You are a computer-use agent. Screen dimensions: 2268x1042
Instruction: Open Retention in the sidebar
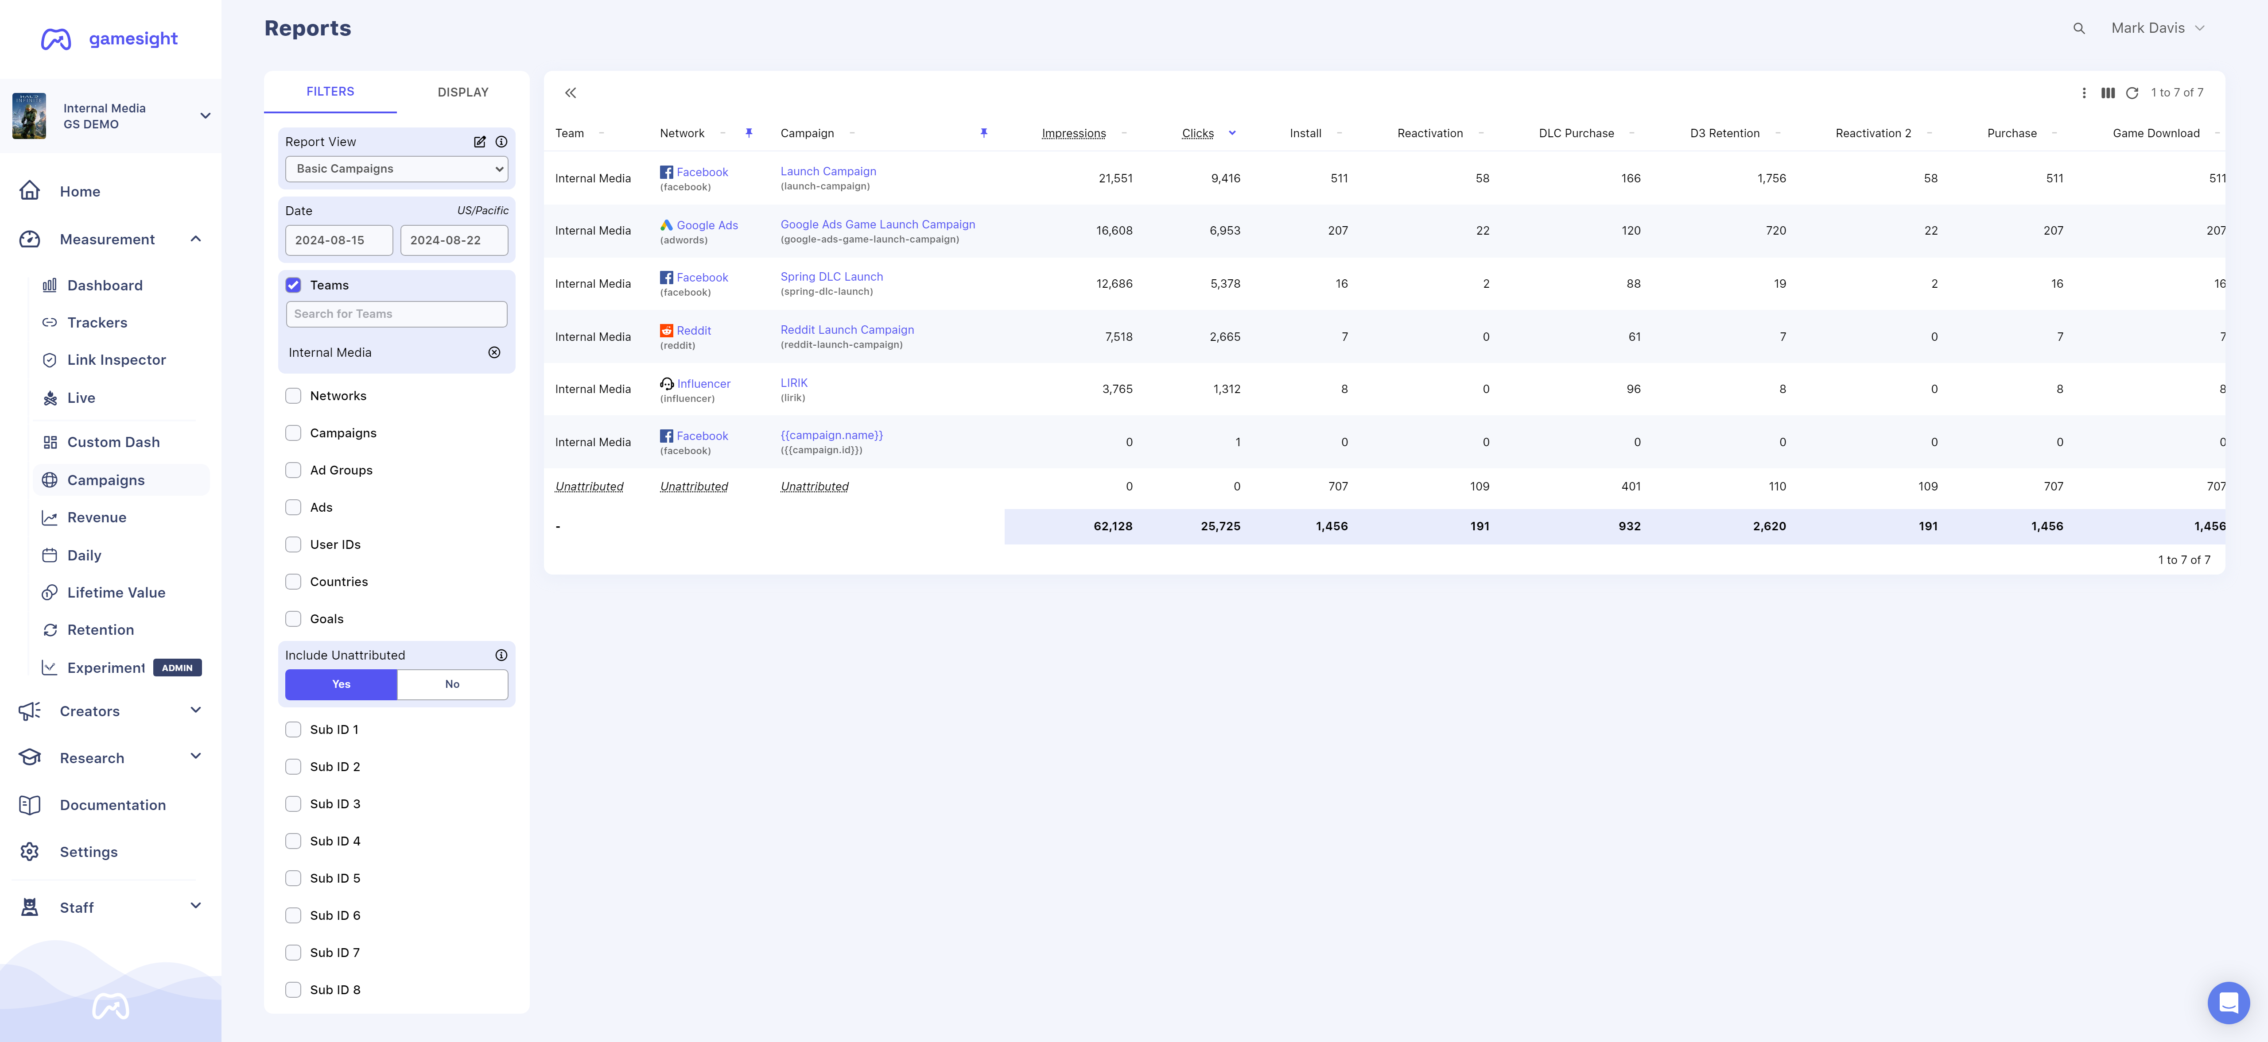coord(101,630)
